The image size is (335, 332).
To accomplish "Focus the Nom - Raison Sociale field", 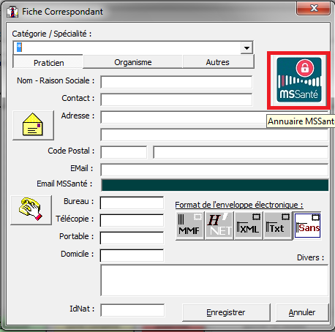I will [x=176, y=82].
